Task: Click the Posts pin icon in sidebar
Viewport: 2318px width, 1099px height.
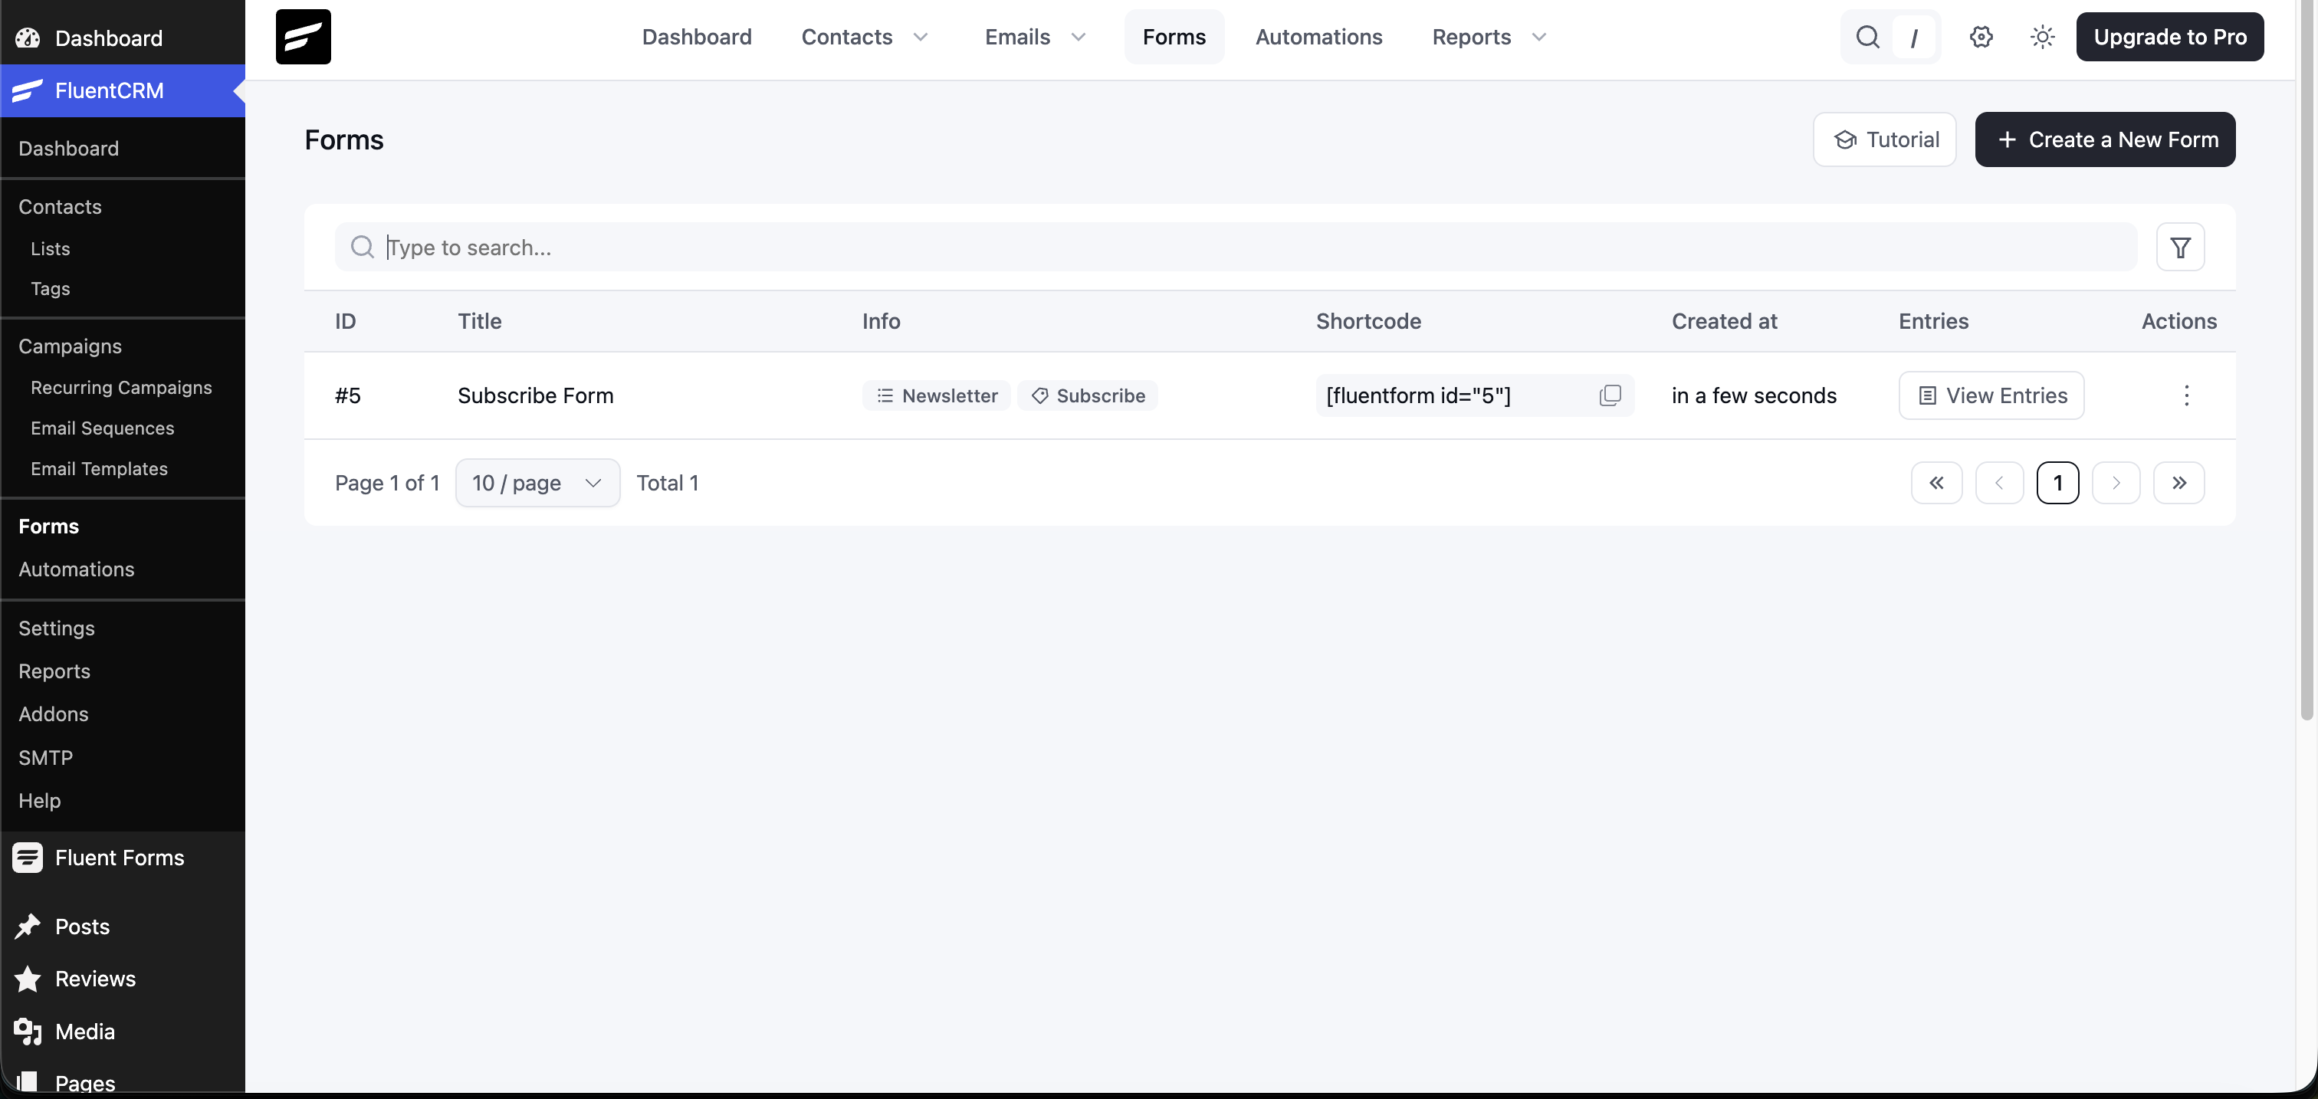Action: [28, 927]
